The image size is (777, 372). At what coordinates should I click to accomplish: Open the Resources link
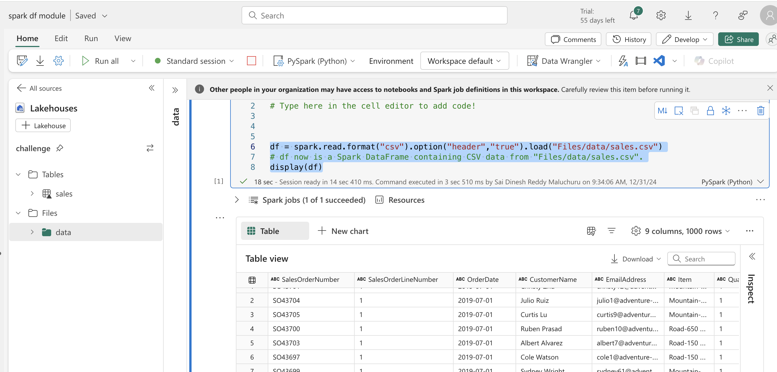pos(400,200)
